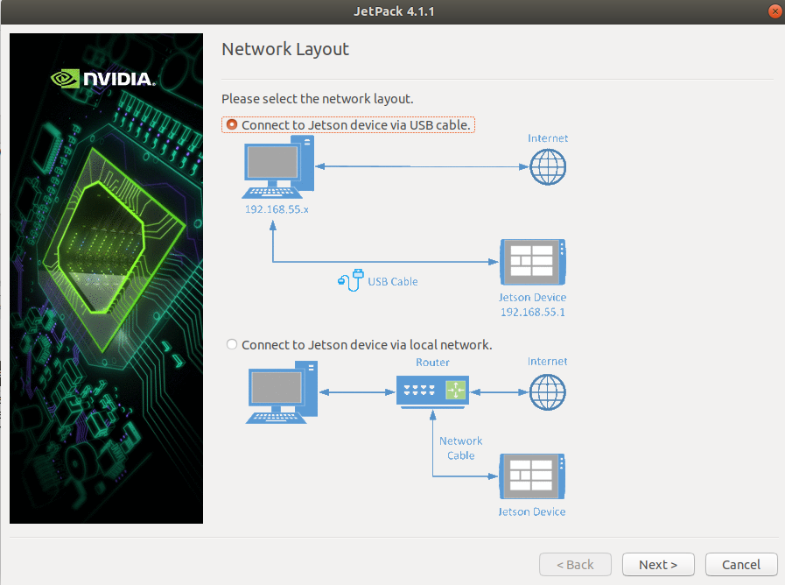The height and width of the screenshot is (585, 785).
Task: Click the 'Router' label
Action: coord(432,362)
